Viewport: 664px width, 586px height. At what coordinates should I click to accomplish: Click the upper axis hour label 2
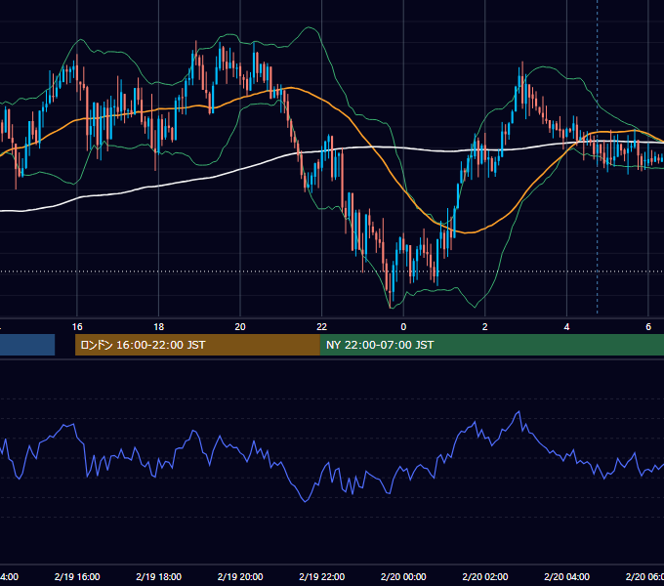click(485, 327)
